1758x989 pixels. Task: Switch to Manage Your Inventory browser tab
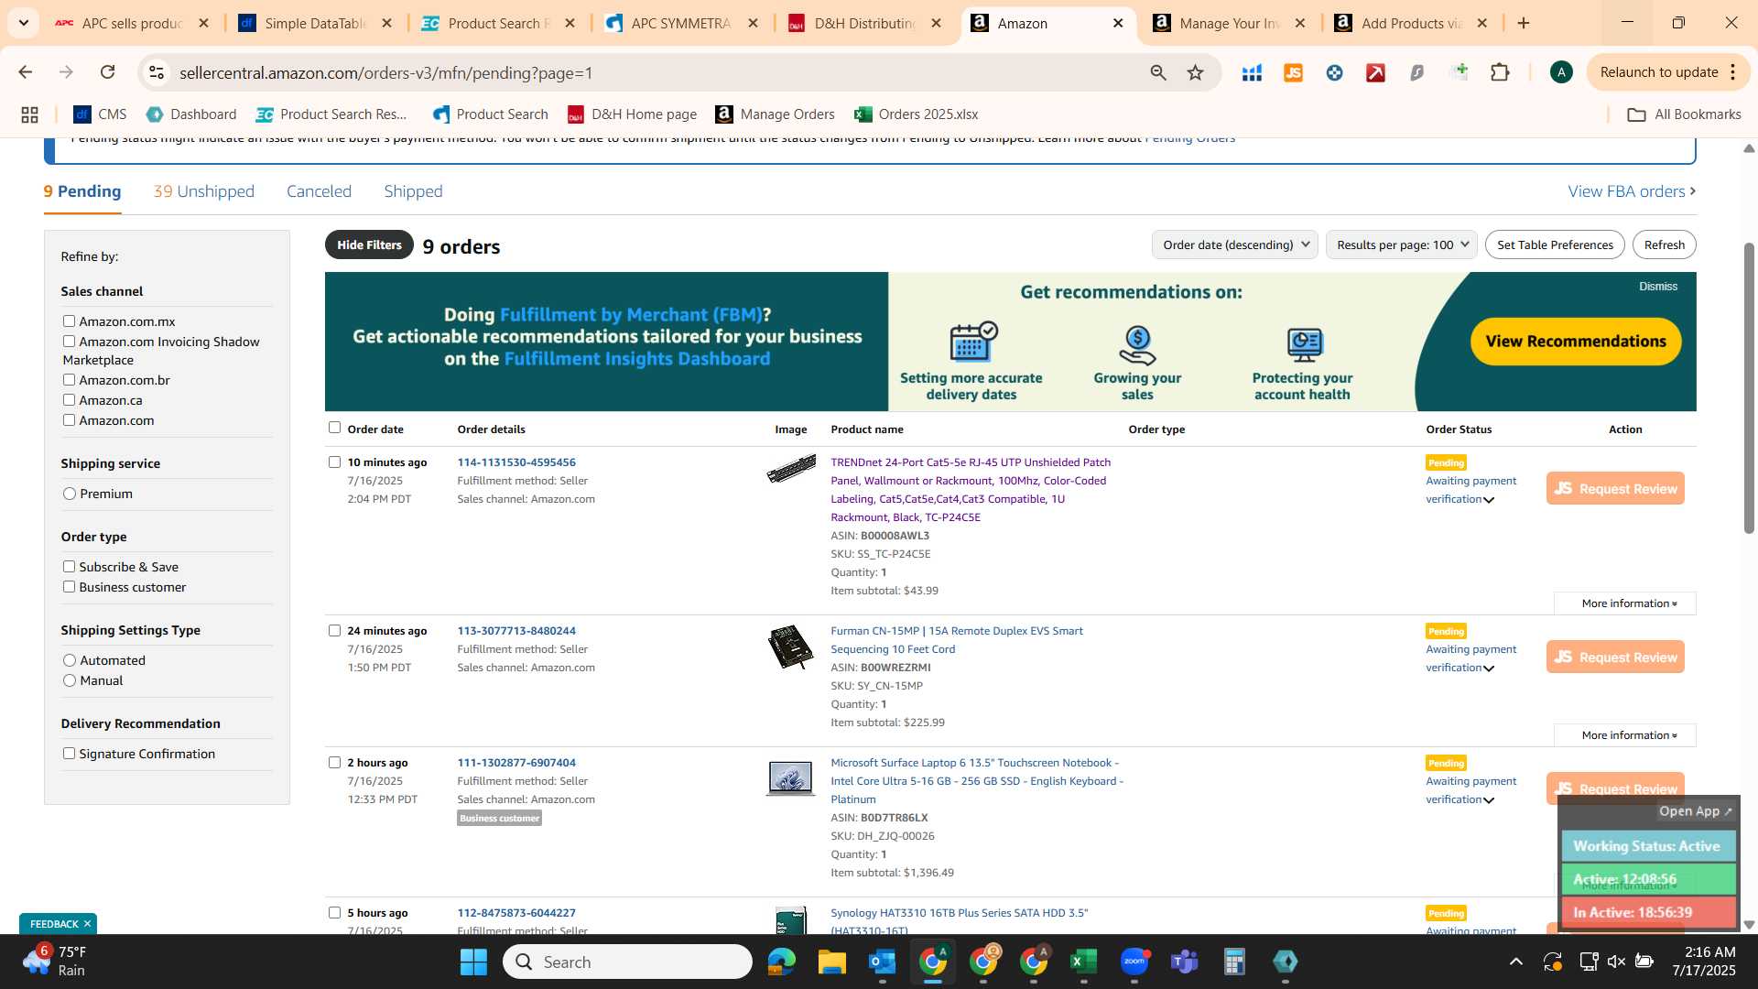tap(1231, 23)
